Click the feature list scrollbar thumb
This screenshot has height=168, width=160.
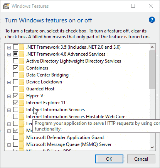[x=152, y=70]
